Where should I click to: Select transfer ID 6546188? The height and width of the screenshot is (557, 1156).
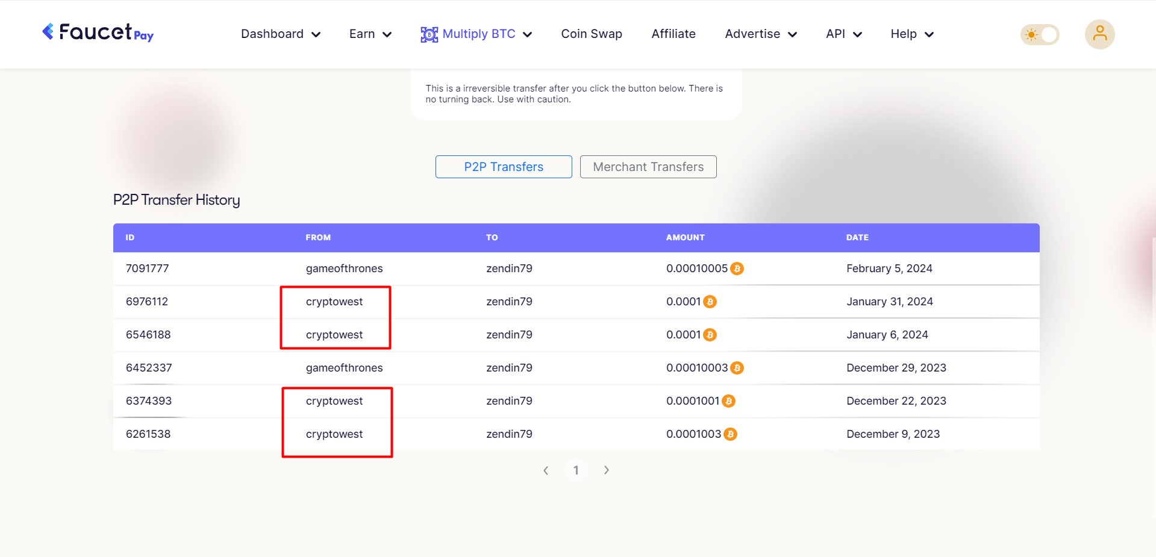148,335
